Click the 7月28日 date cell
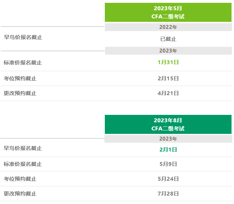 (168, 194)
